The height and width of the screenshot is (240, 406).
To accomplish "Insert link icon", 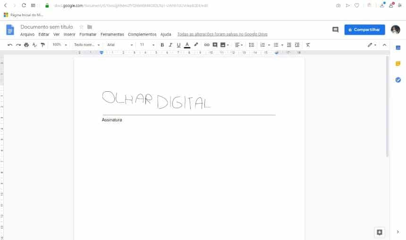I will pyautogui.click(x=207, y=45).
